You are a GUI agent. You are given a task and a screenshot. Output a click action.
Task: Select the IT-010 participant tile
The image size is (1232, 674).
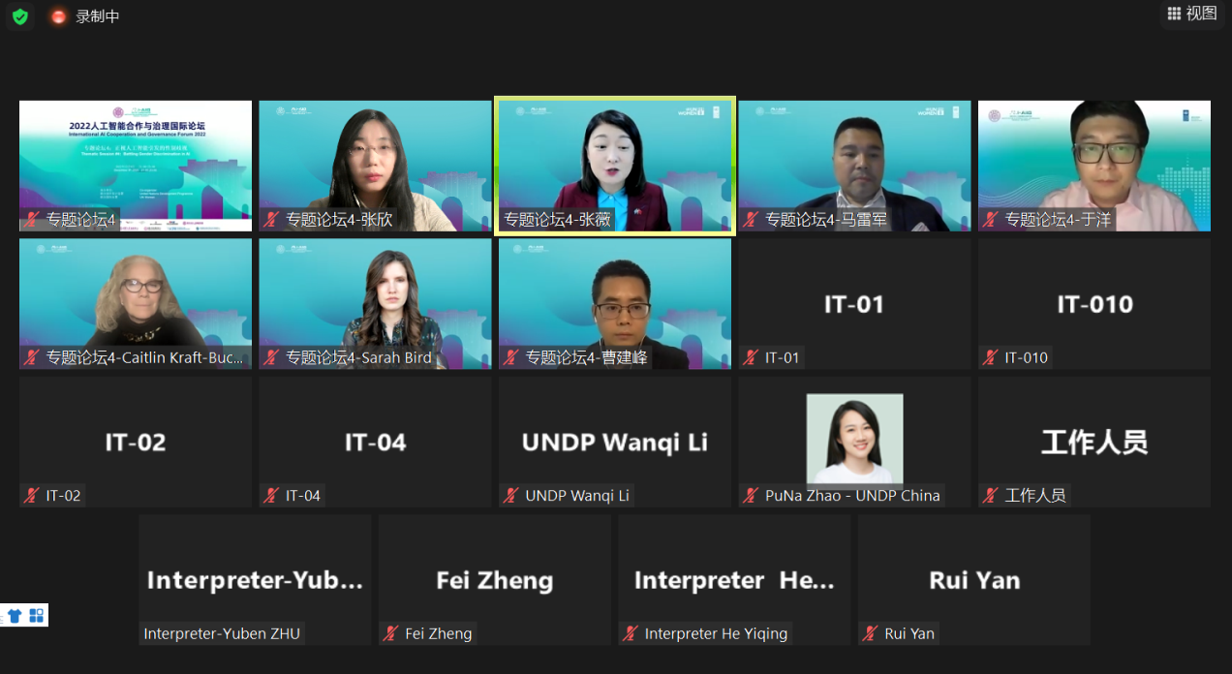(x=1094, y=303)
